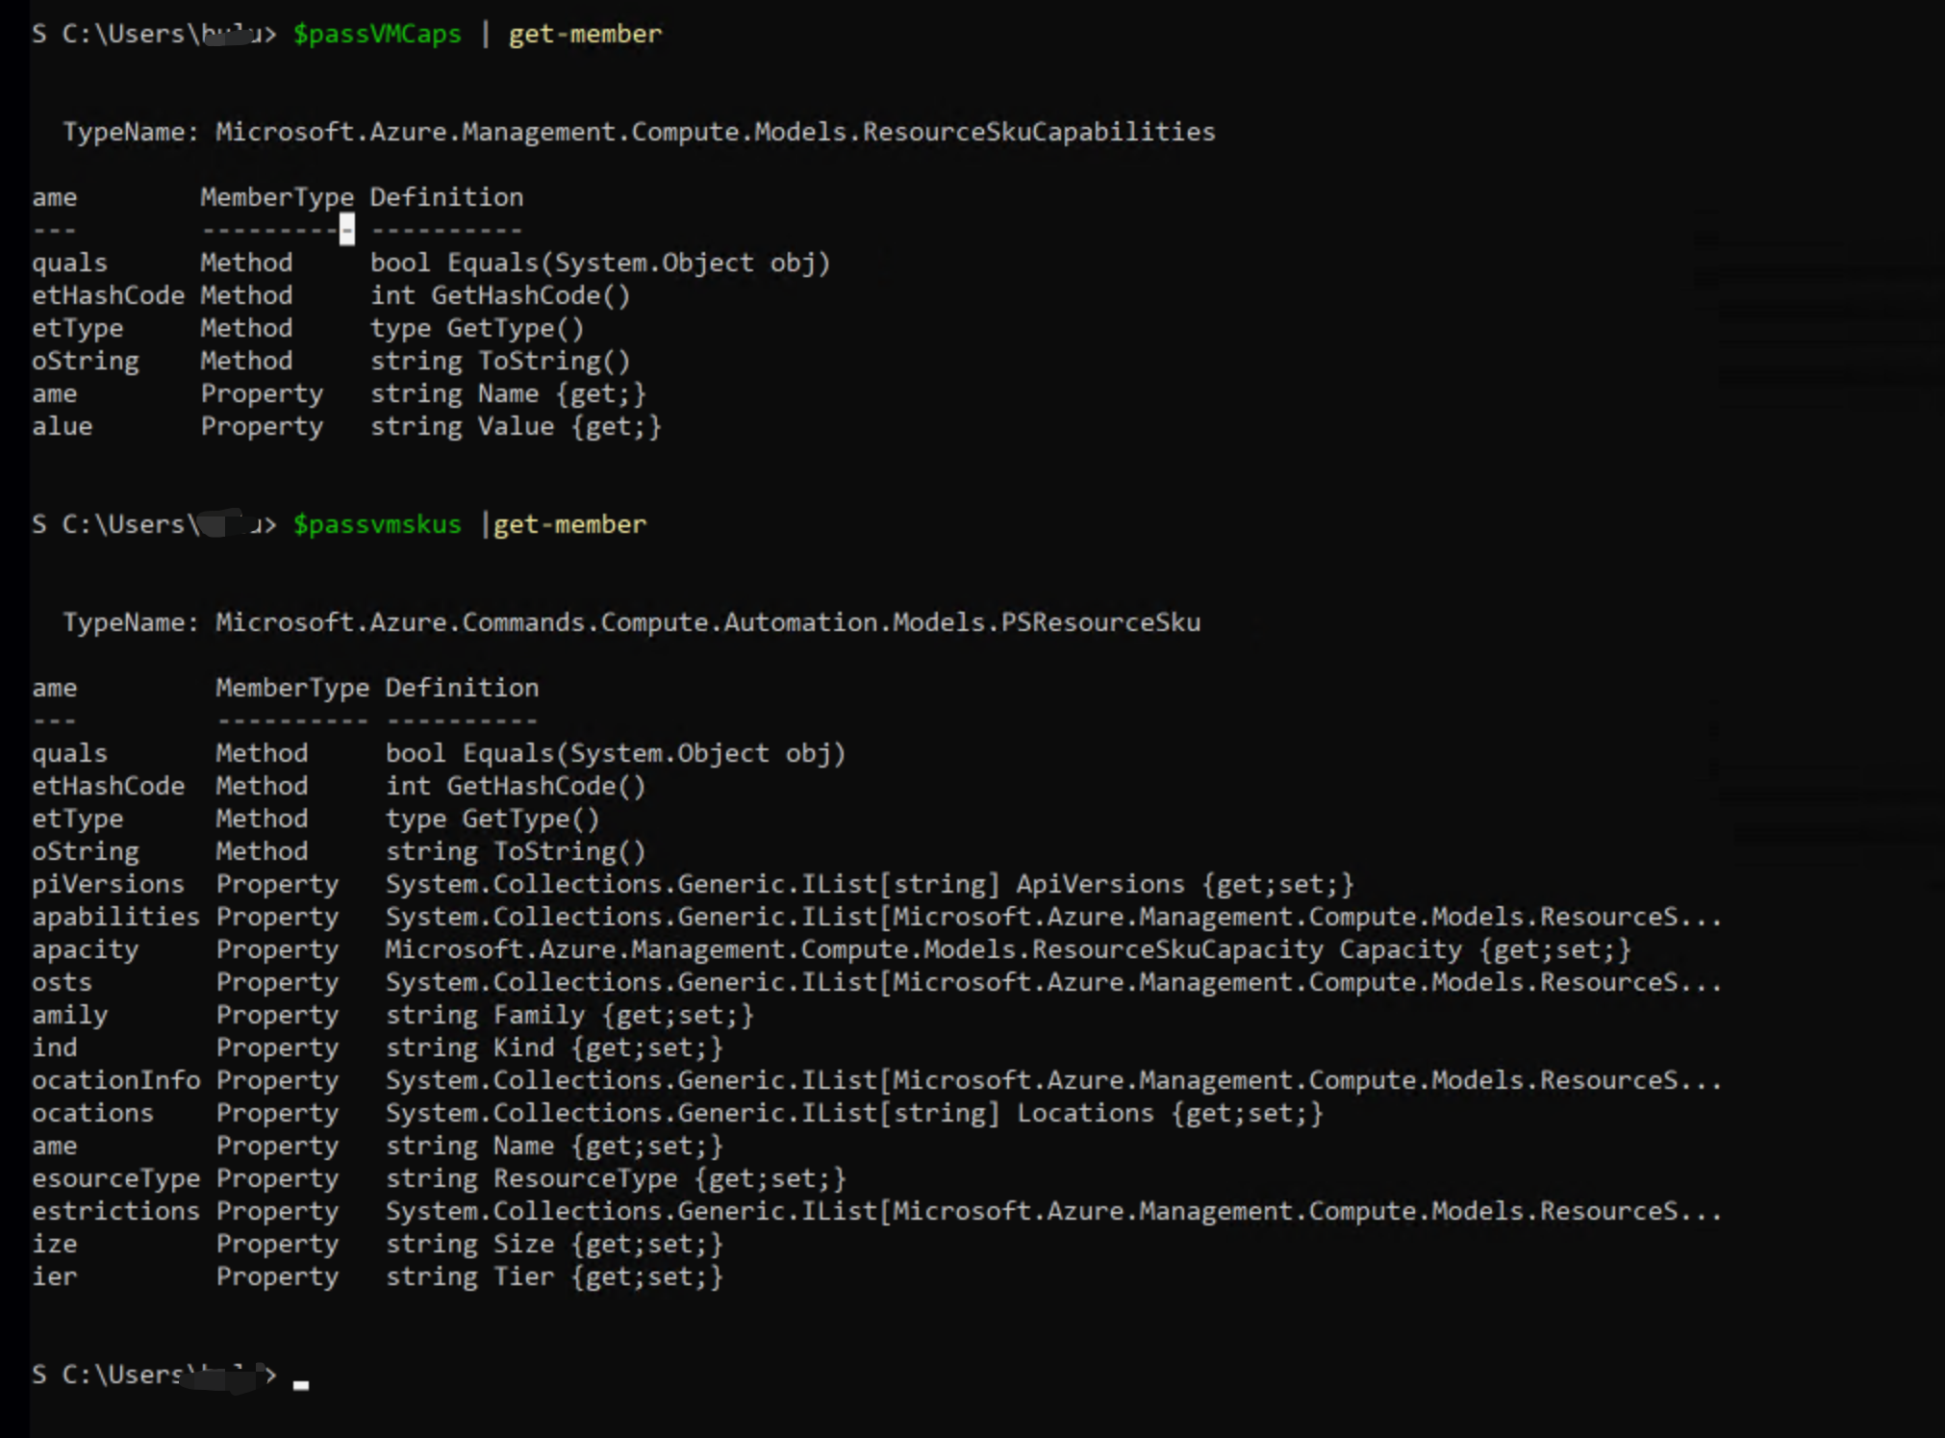1945x1438 pixels.
Task: Click the get-member command on first prompt line
Action: [585, 35]
